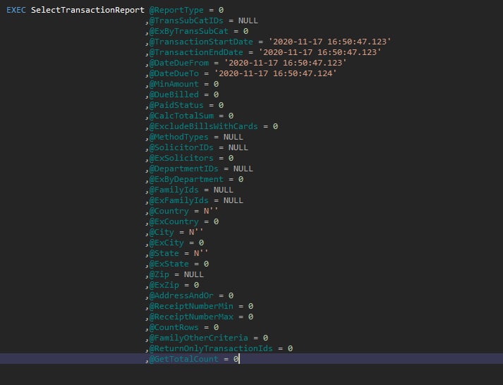This screenshot has width=503, height=385.
Task: Click the 0 value of @FamilyOtherCriteria
Action: pyautogui.click(x=265, y=338)
